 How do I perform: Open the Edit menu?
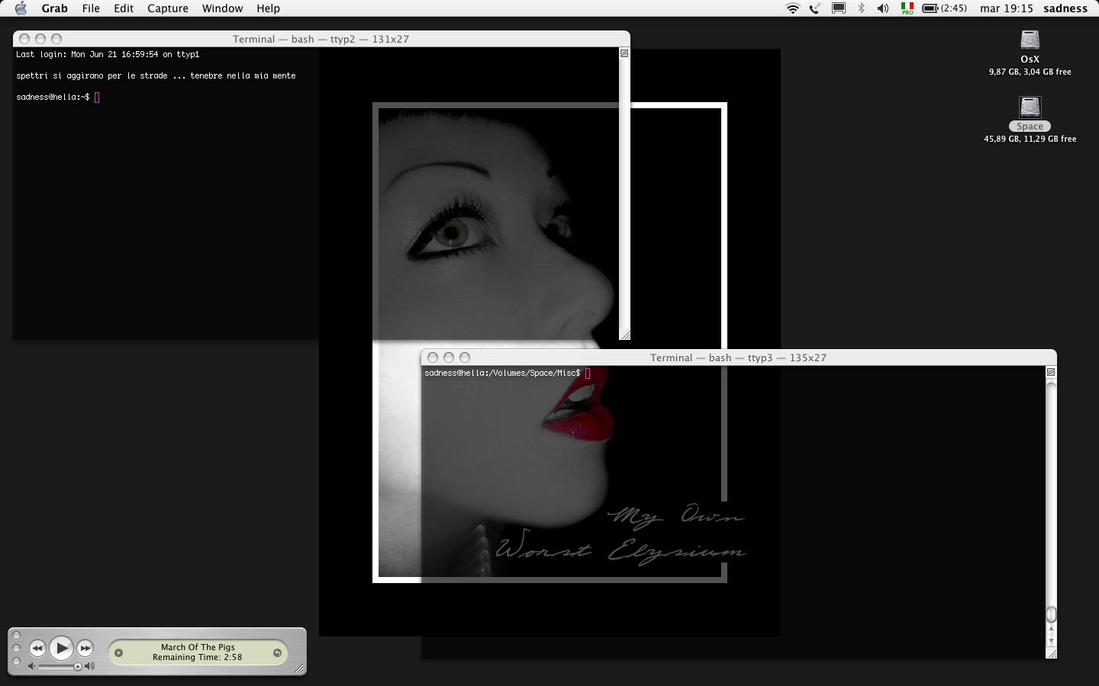coord(124,8)
